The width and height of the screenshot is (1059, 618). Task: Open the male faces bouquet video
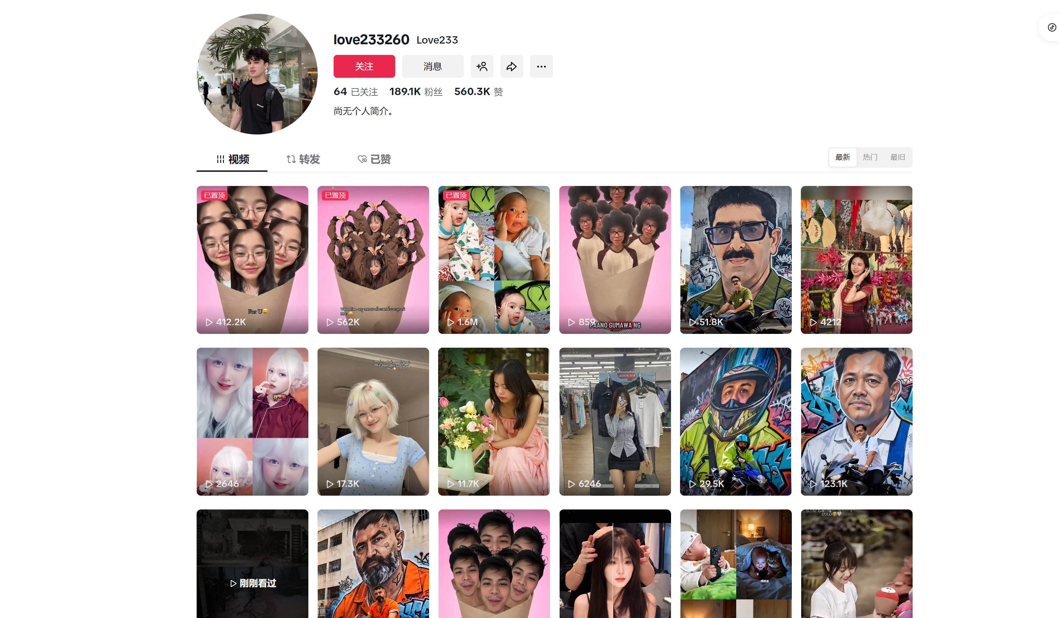(494, 564)
